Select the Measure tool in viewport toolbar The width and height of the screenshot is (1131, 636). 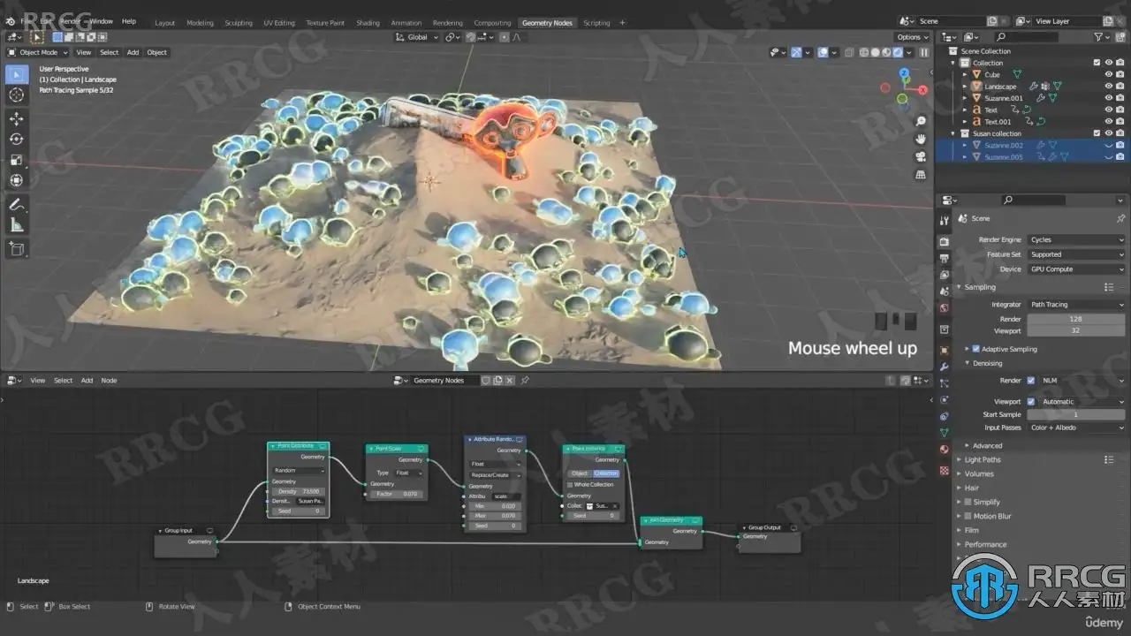(x=16, y=225)
